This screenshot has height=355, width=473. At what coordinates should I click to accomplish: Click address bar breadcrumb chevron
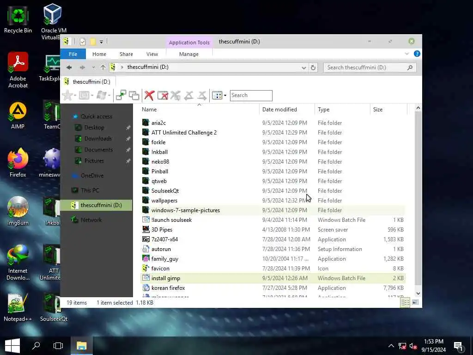122,67
